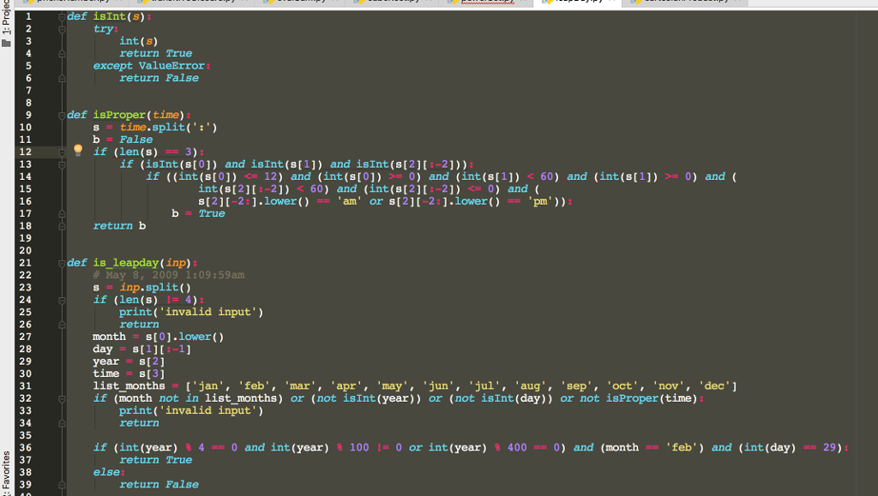The image size is (878, 496).
Task: Click line number 7 in the gutter
Action: [28, 91]
